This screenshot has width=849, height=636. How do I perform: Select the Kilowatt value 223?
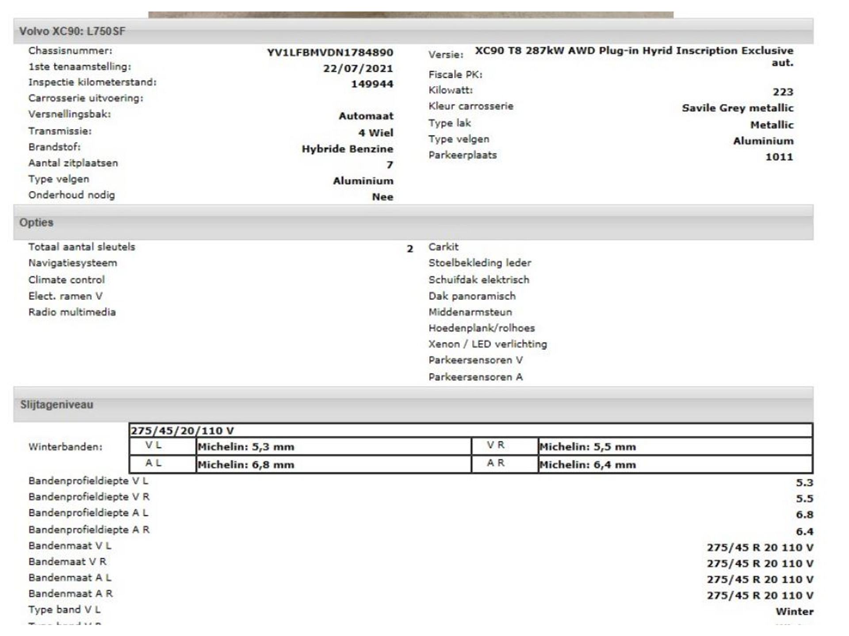783,92
